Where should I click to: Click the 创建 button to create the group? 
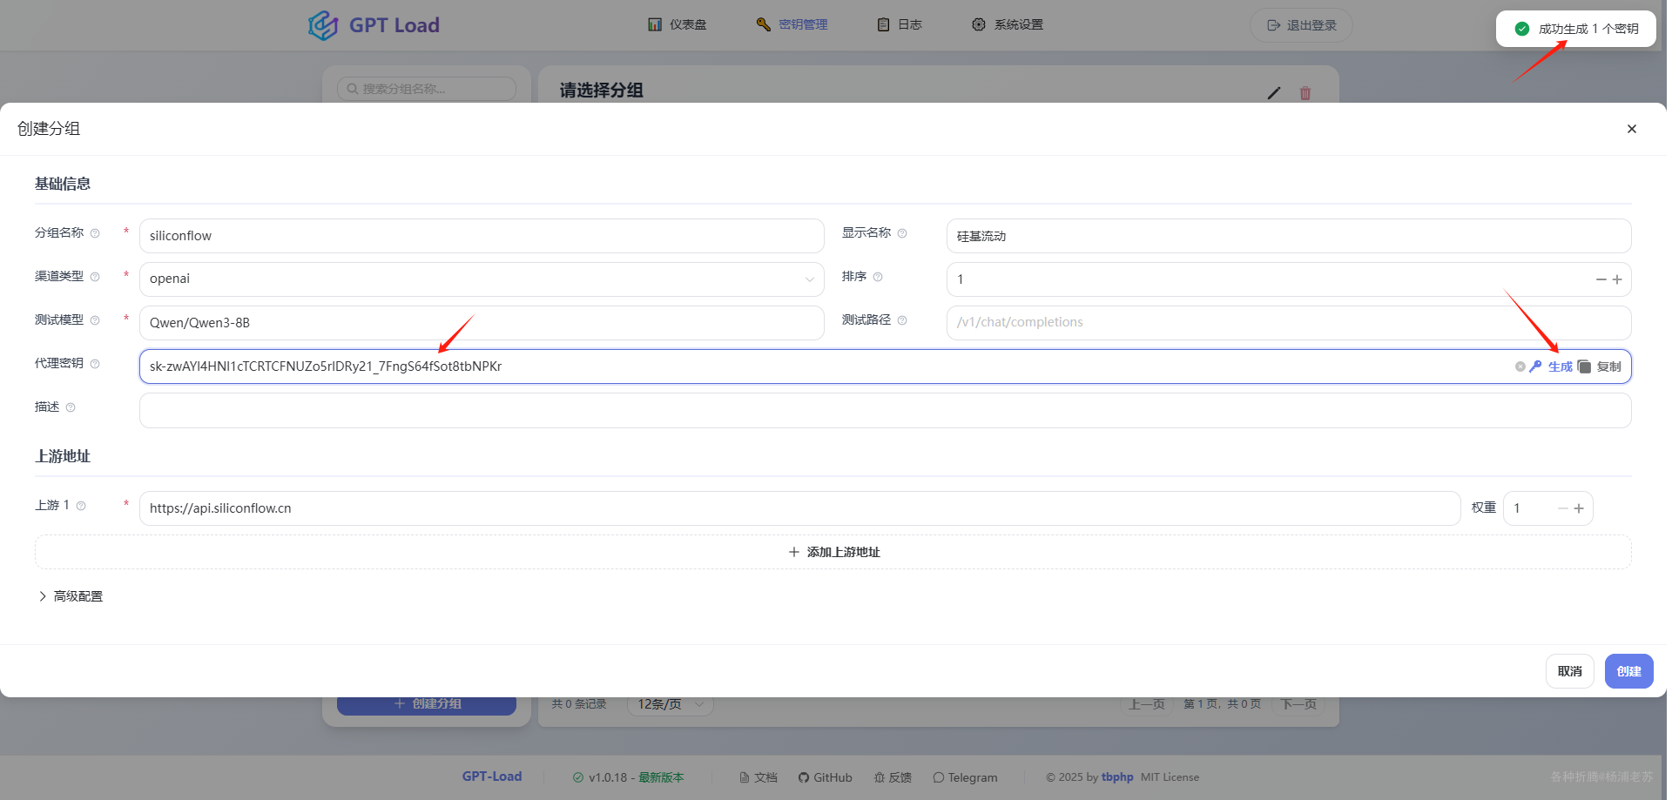(x=1628, y=670)
